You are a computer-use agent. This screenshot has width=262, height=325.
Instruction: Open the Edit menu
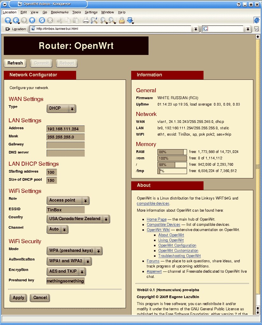pos(24,12)
